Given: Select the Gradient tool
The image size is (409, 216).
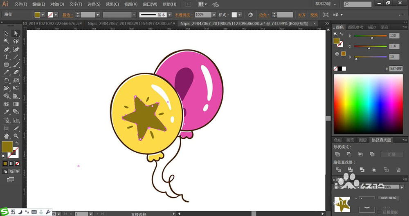Looking at the screenshot, I should click(x=16, y=104).
